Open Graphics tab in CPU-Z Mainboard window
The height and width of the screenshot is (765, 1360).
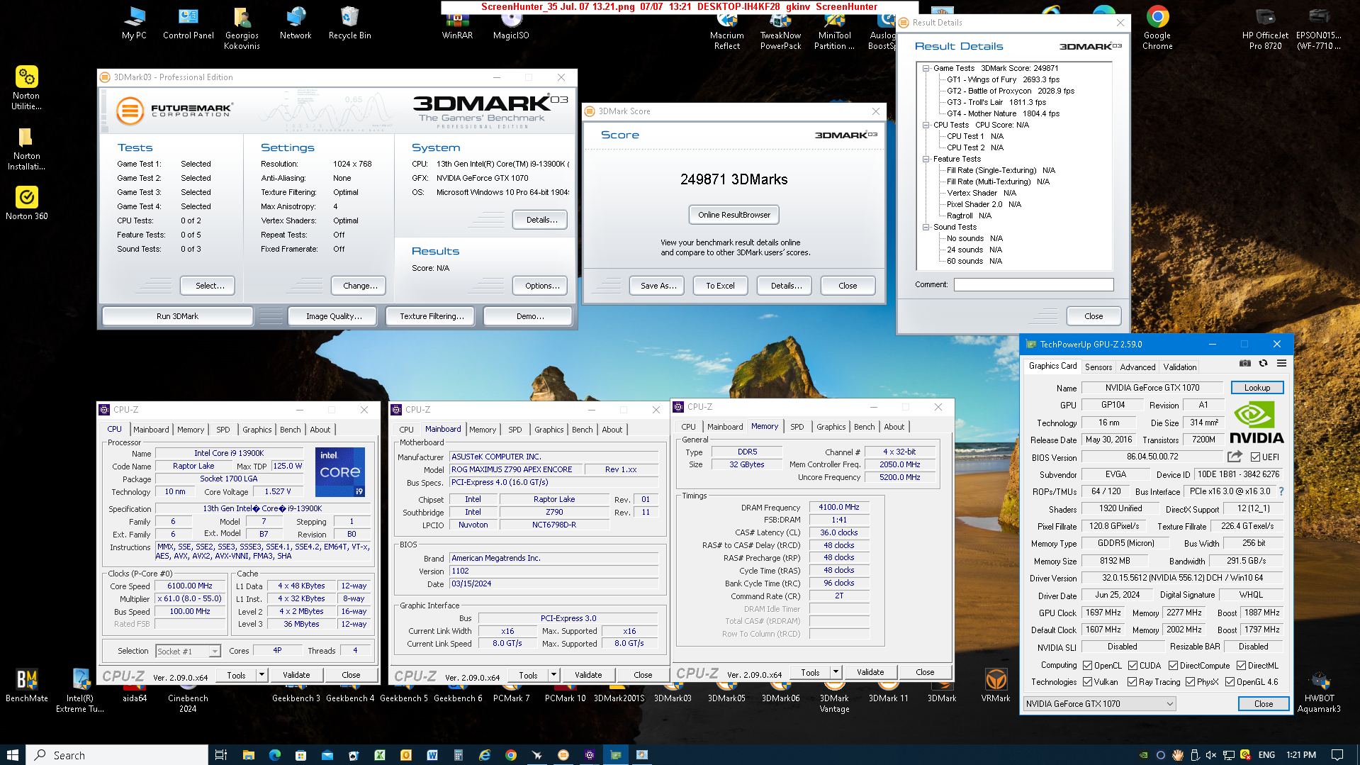[x=549, y=430]
